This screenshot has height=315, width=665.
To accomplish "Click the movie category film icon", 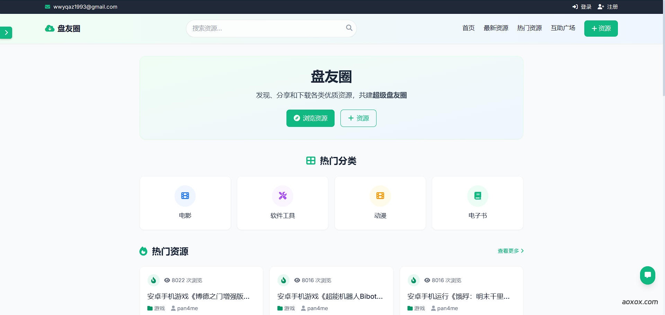I will pyautogui.click(x=185, y=196).
